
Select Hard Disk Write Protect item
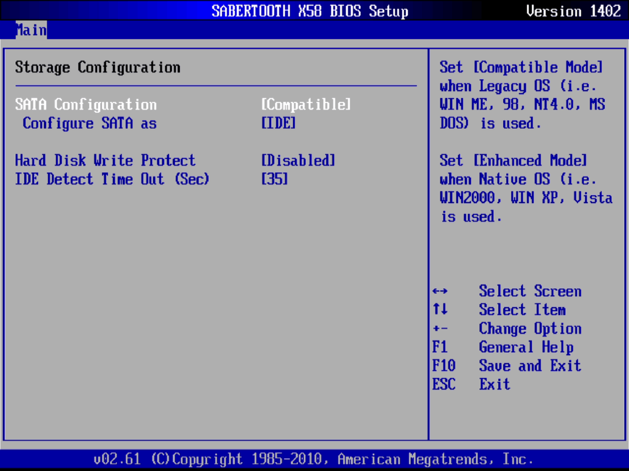pos(105,161)
